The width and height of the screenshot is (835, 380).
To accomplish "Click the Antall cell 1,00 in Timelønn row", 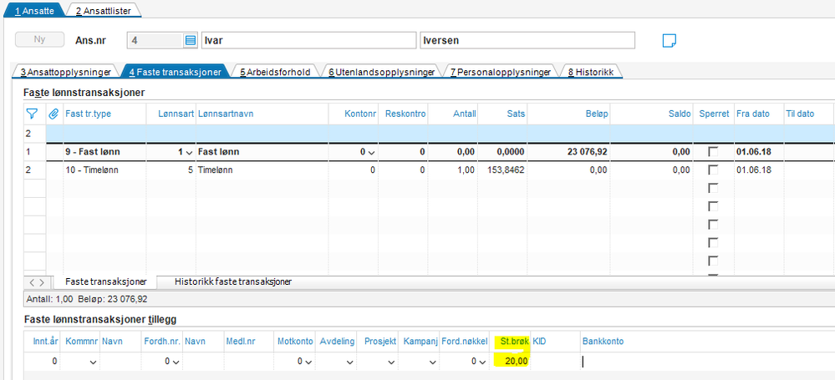I will click(453, 170).
